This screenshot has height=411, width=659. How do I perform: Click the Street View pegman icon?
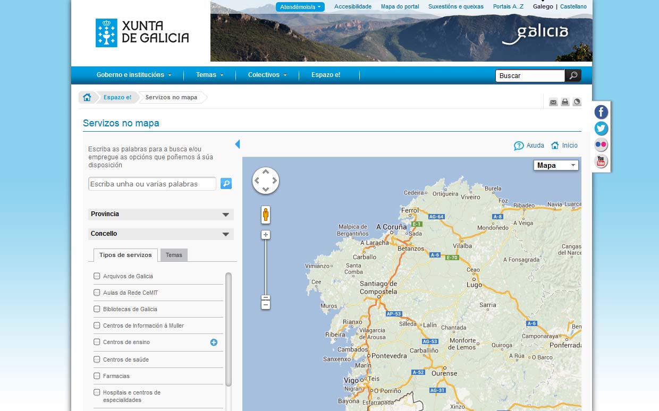click(x=266, y=215)
